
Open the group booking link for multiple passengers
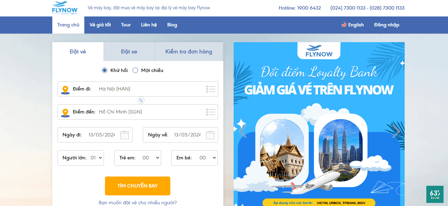pyautogui.click(x=137, y=203)
